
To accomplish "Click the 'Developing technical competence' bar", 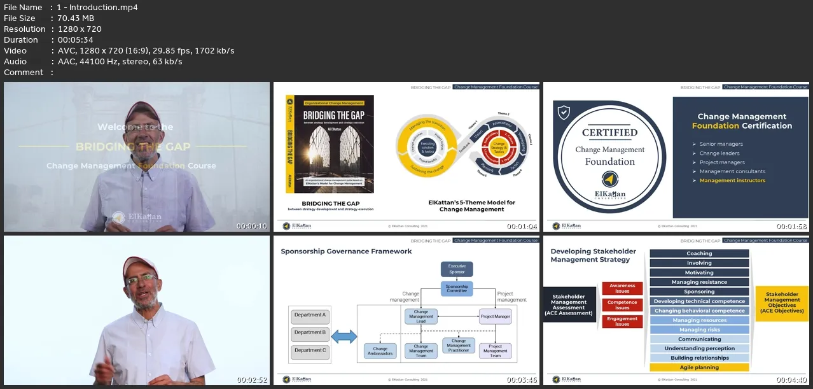I will tap(699, 301).
